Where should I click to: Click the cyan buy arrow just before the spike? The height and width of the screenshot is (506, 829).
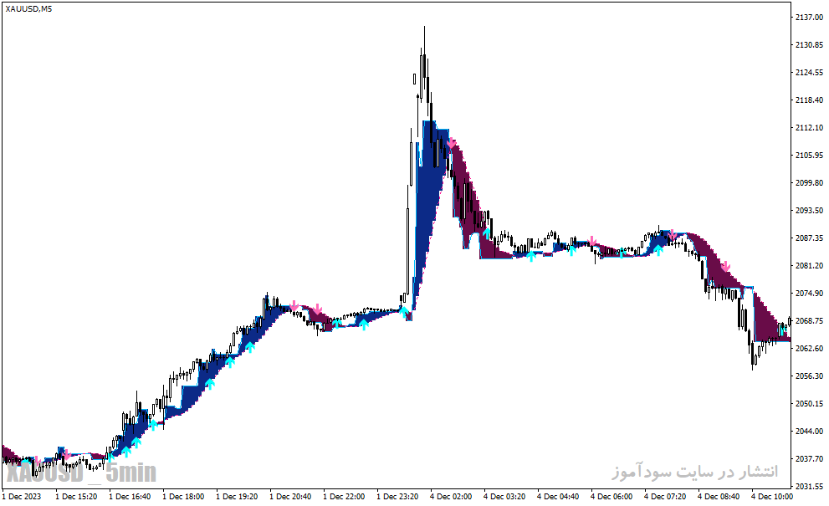tap(403, 311)
